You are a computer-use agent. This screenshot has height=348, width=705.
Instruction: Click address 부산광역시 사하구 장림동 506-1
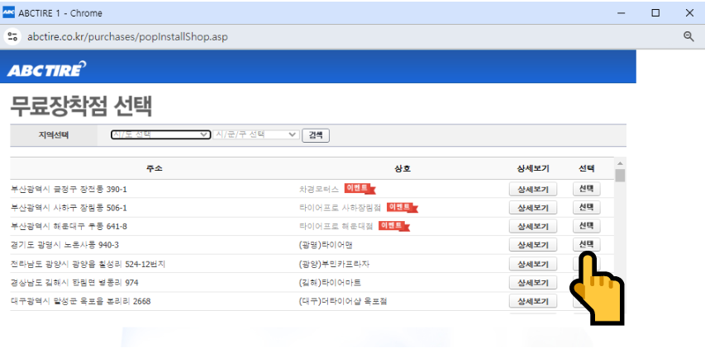tap(69, 208)
